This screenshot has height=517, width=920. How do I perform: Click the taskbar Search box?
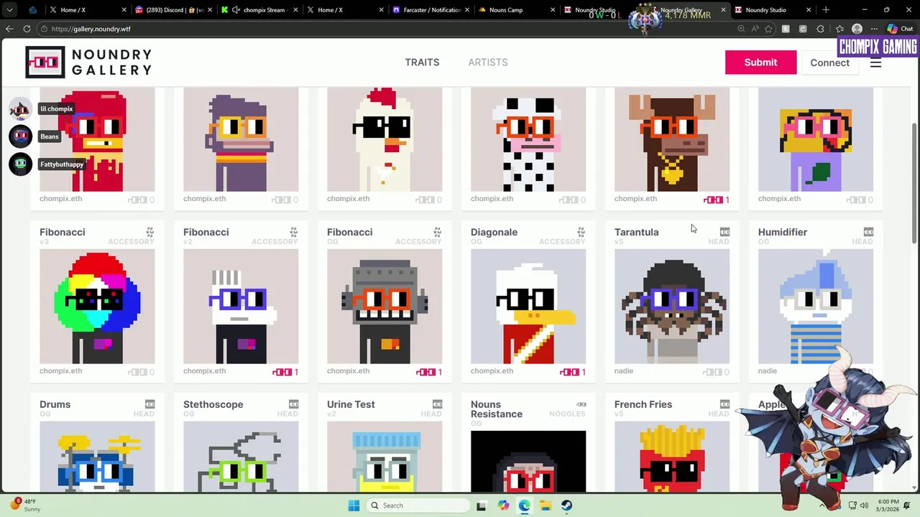pyautogui.click(x=417, y=506)
